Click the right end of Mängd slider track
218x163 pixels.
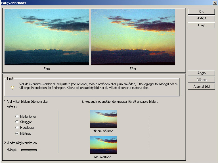click(x=36, y=150)
